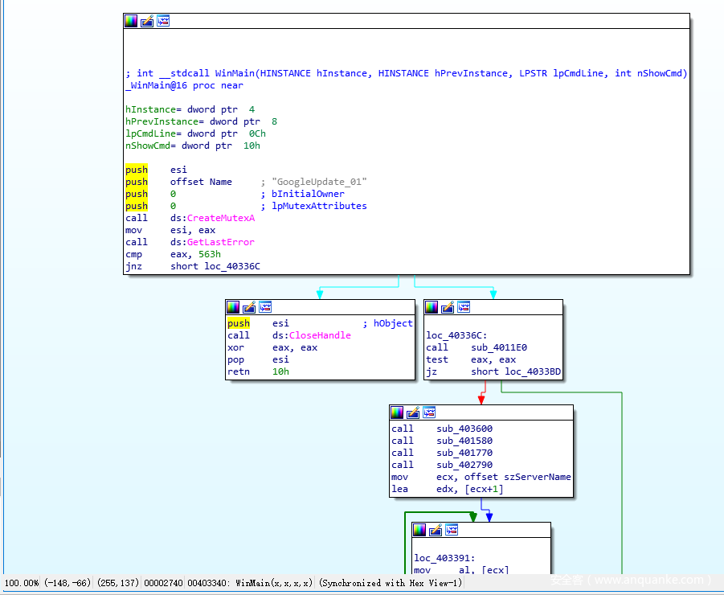
Task: Click the node color icon in the WinMain block
Action: (131, 21)
